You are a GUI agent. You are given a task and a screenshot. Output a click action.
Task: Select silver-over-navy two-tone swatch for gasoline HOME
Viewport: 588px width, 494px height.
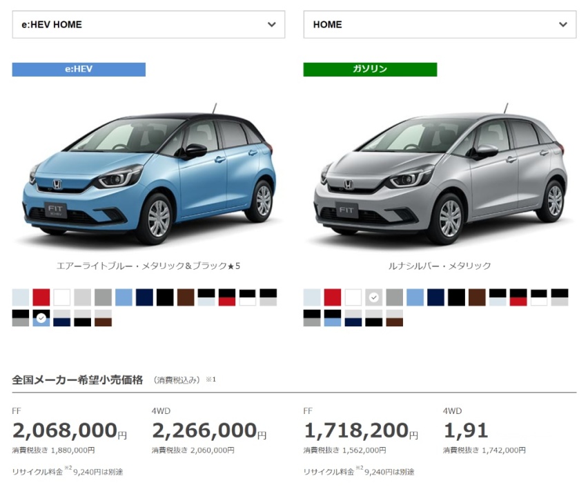[353, 318]
